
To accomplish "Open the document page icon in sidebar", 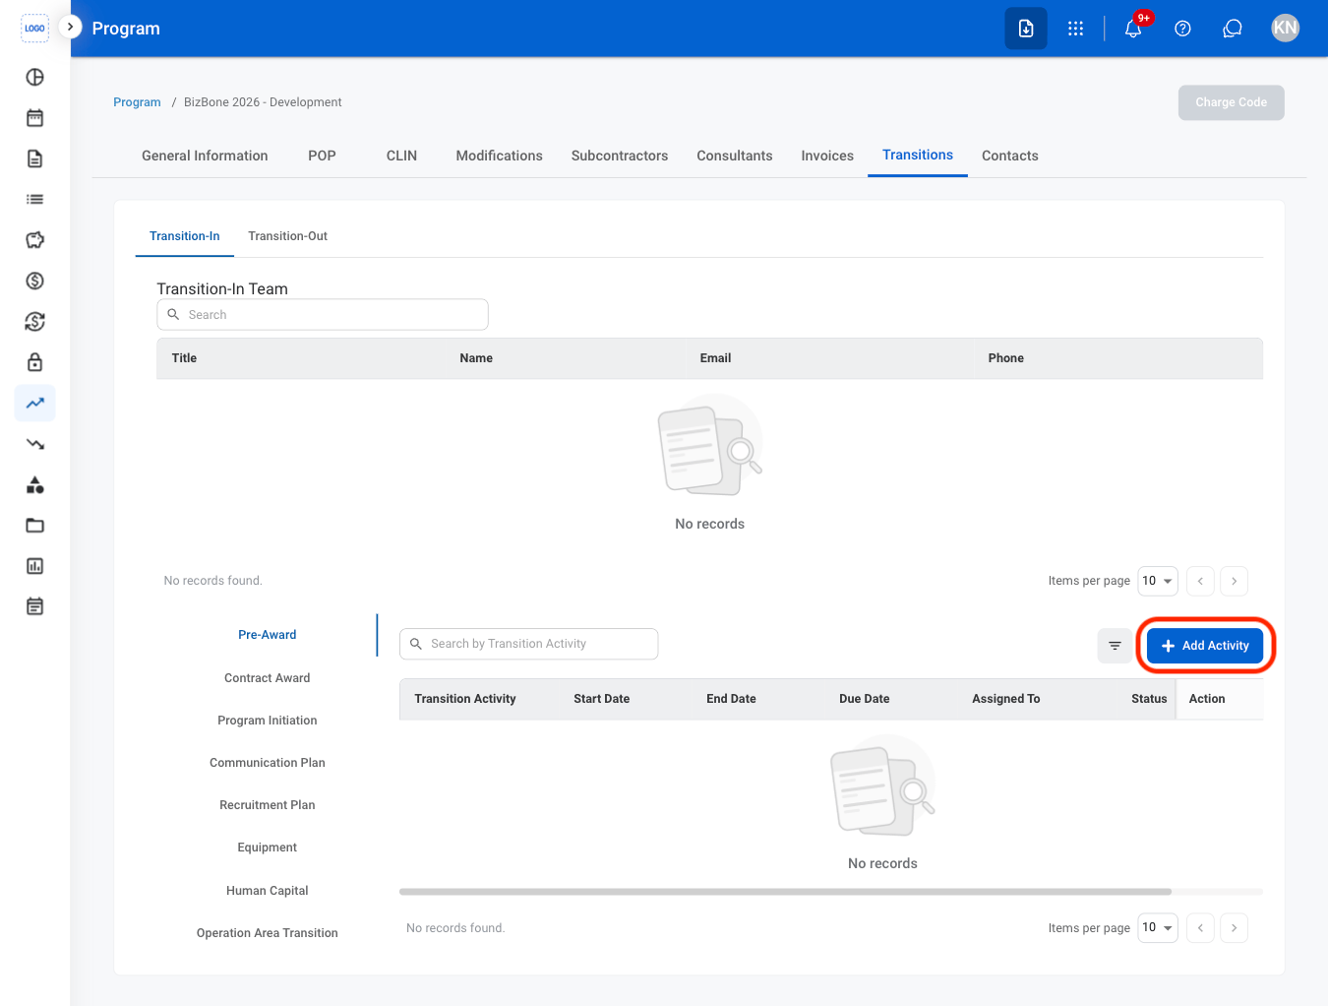I will point(34,158).
